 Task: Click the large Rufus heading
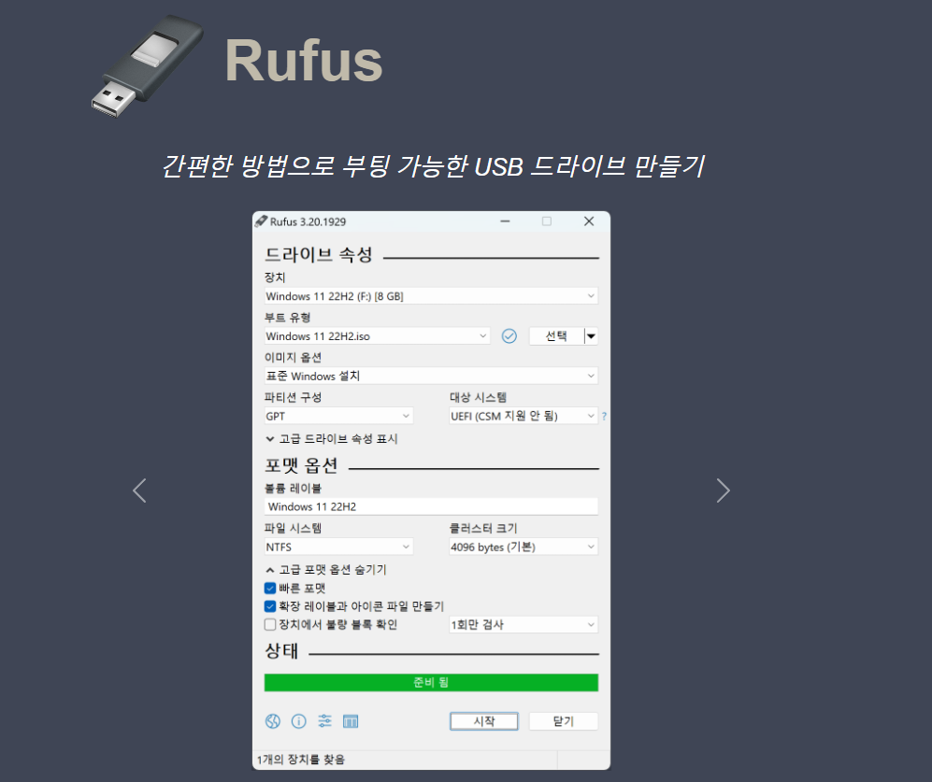pyautogui.click(x=304, y=61)
